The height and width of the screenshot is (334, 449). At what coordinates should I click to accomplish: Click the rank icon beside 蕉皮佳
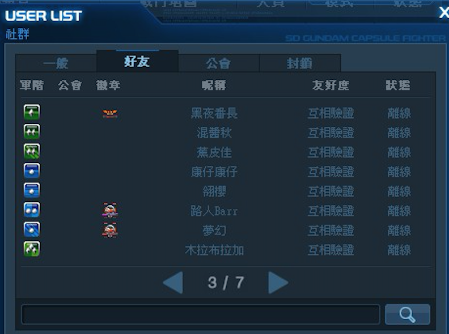pyautogui.click(x=32, y=151)
